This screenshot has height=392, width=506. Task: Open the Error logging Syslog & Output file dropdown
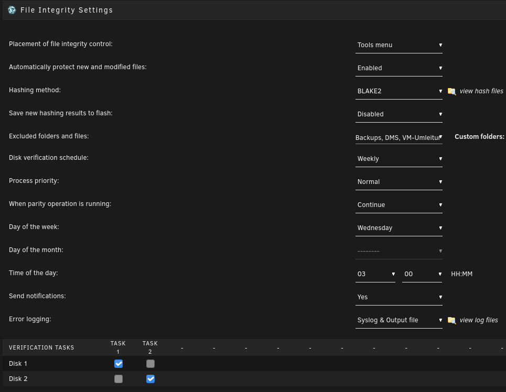click(399, 320)
